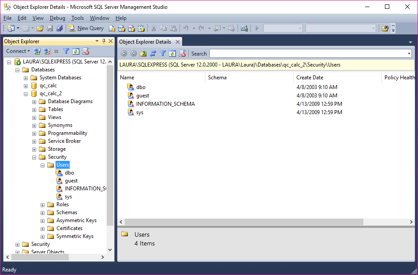Open the Window menu
Screen dimensions: 418x275
click(100, 18)
